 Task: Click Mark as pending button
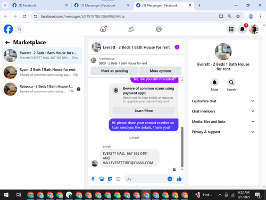click(114, 71)
